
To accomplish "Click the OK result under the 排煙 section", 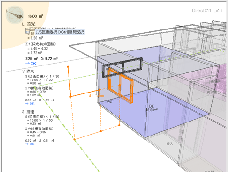I will point(30,144).
